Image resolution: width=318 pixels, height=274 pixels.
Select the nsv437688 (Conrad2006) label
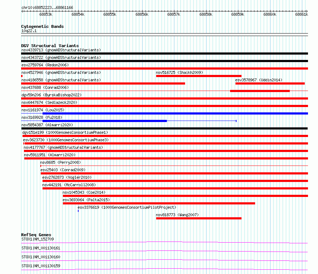click(x=45, y=87)
